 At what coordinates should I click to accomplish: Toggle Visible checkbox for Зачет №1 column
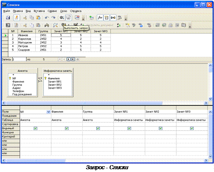coord(129,128)
